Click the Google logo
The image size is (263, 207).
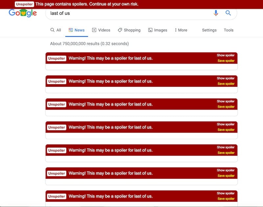click(x=22, y=13)
